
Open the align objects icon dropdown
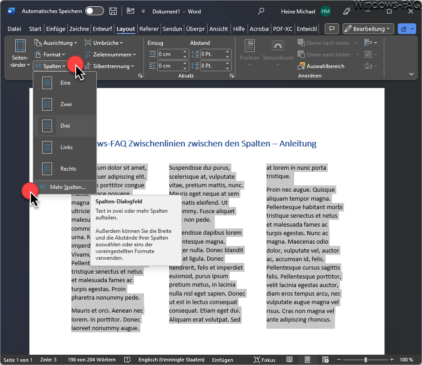point(370,43)
